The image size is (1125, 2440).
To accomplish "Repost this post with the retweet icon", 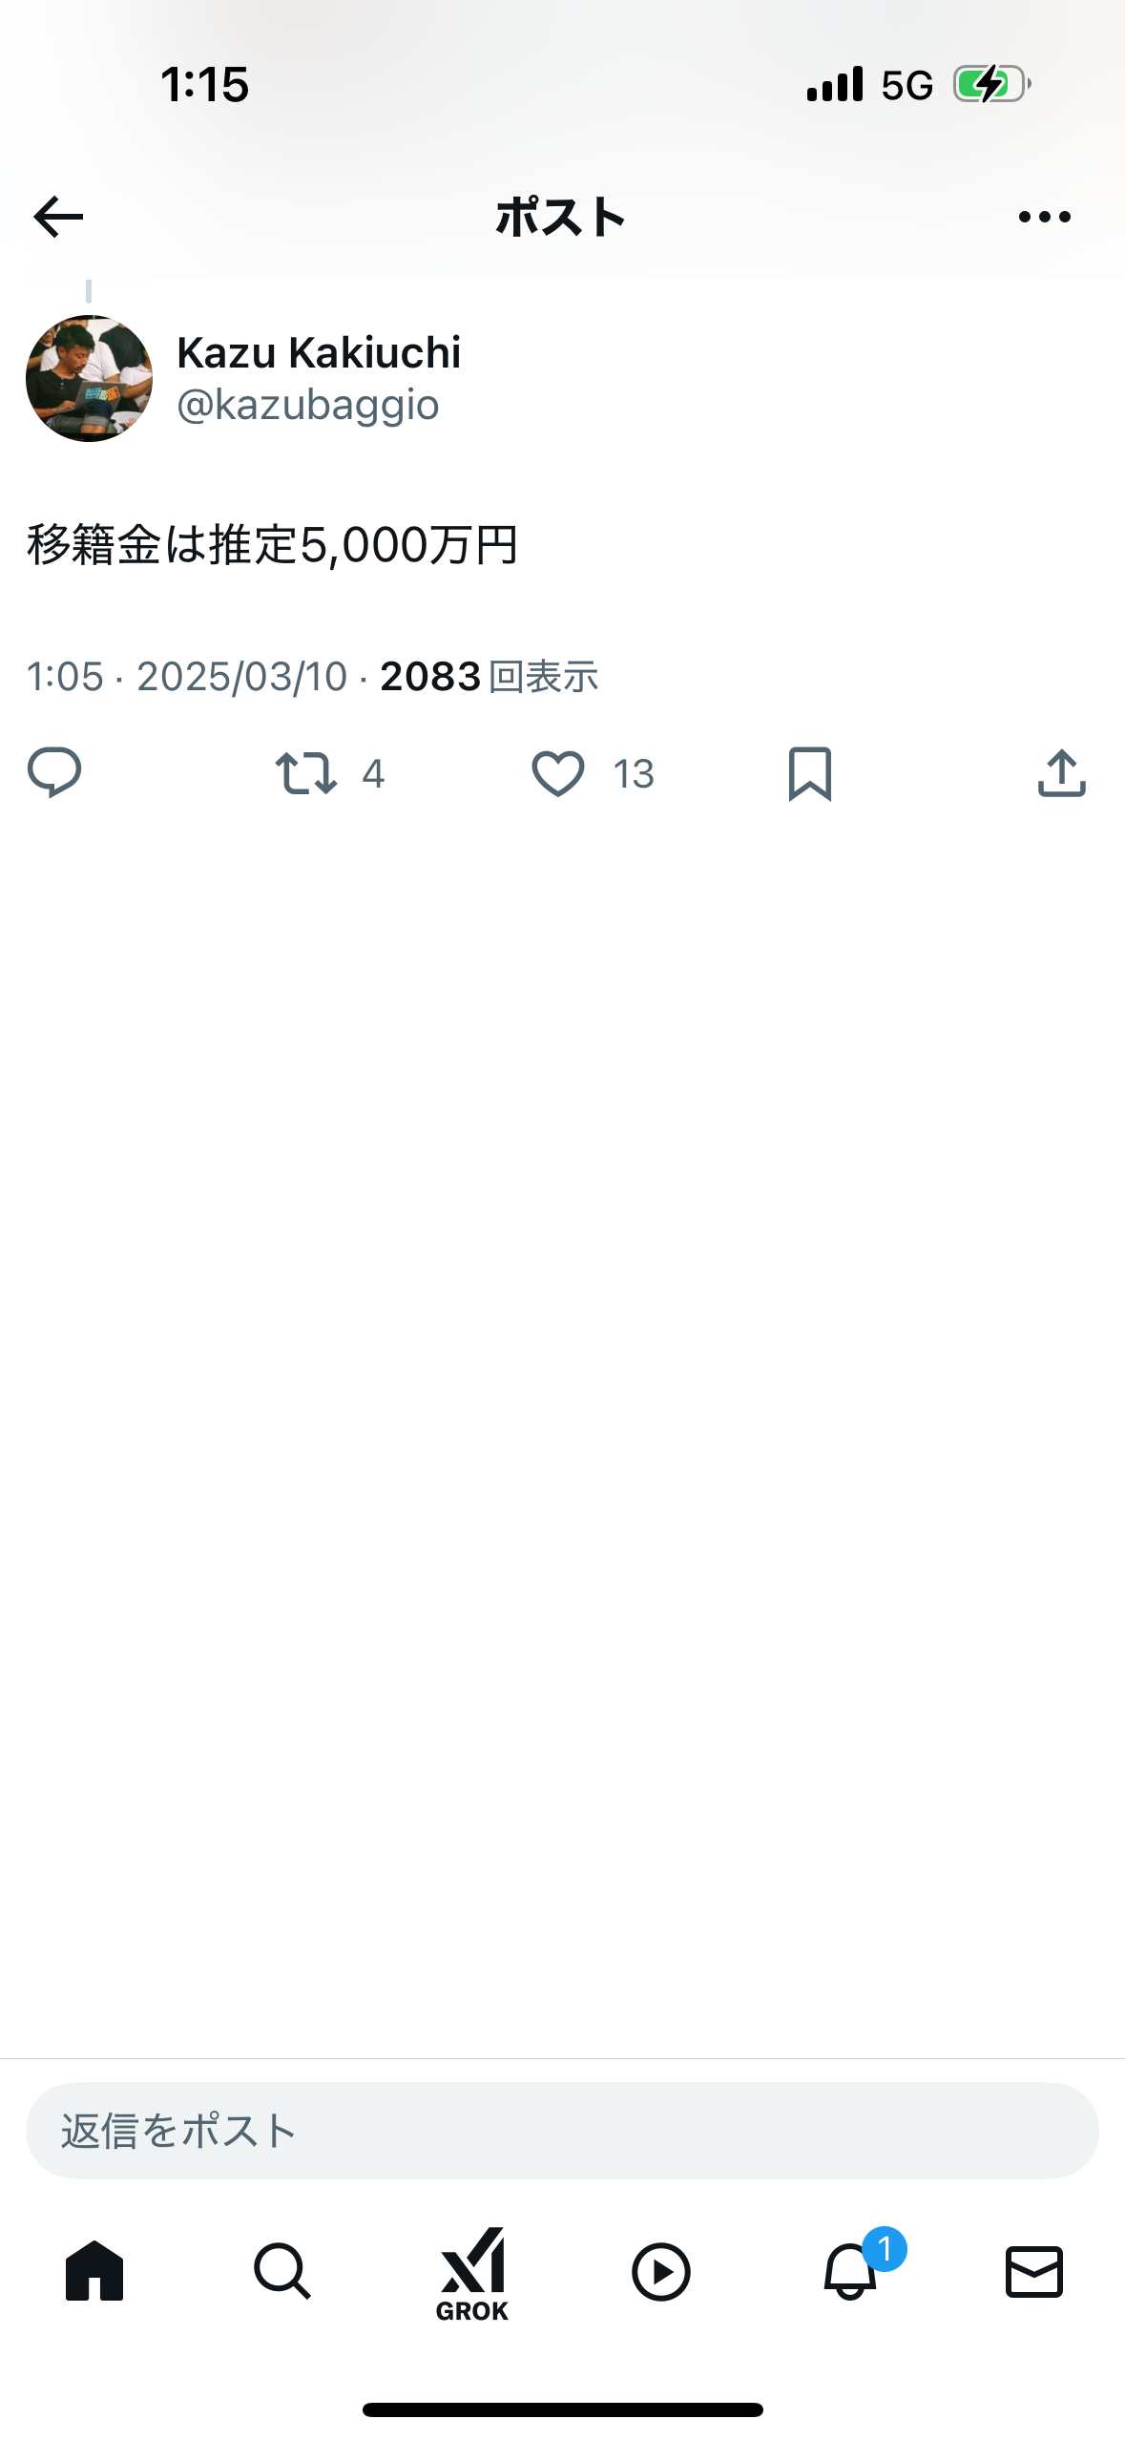I will tap(305, 773).
